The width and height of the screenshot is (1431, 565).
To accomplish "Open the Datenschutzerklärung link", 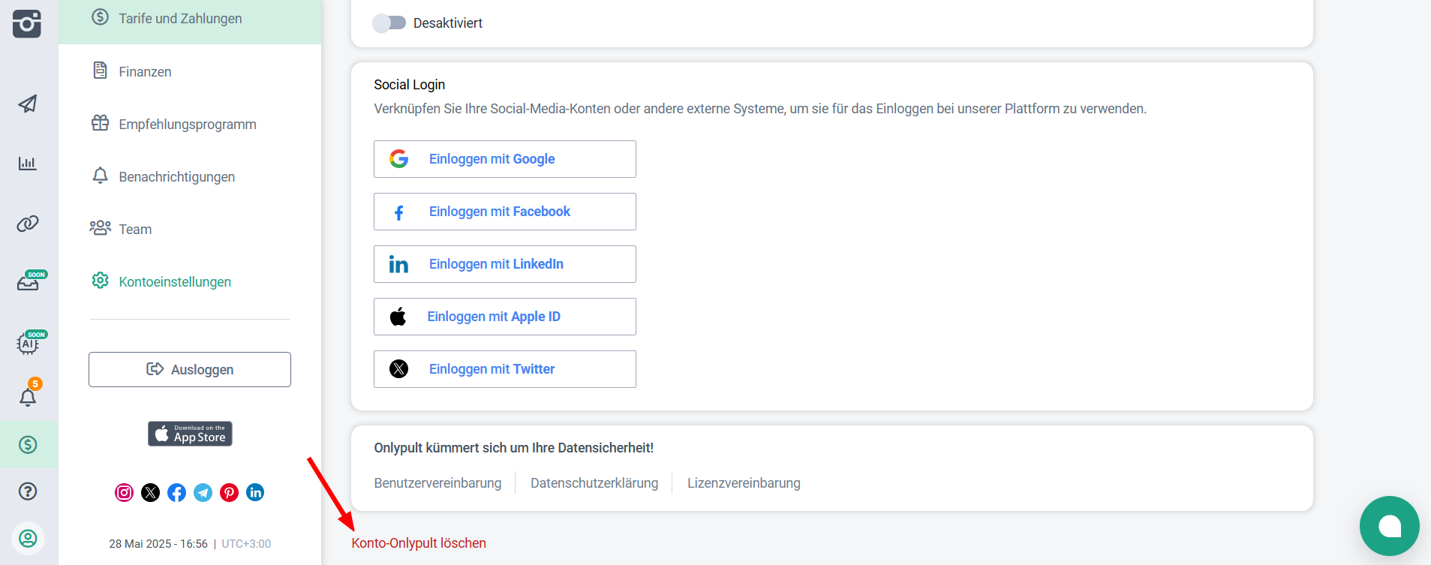I will click(594, 483).
